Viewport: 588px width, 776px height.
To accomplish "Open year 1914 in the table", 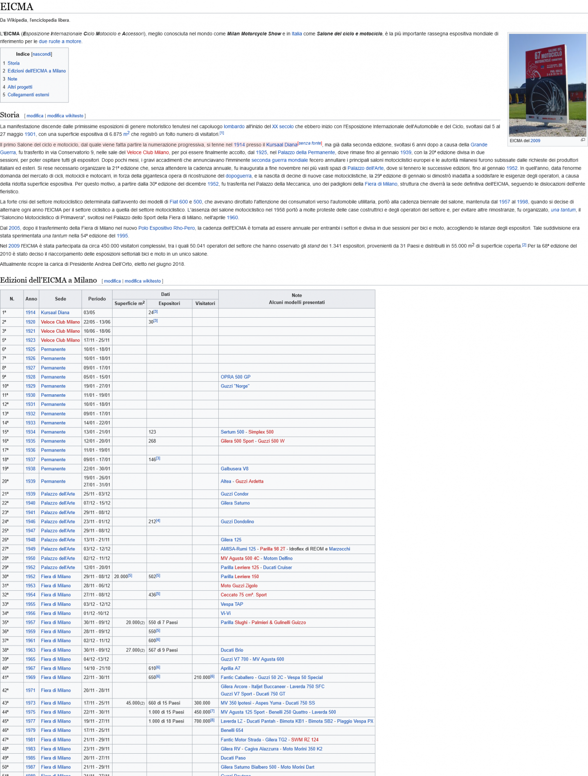I will [x=31, y=313].
